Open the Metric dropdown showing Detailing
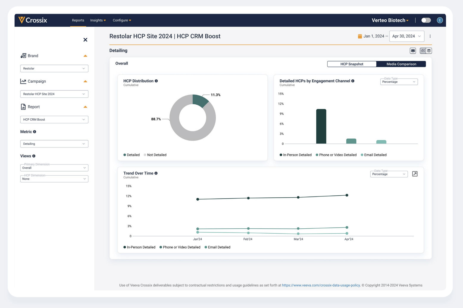This screenshot has height=308, width=463. 54,144
